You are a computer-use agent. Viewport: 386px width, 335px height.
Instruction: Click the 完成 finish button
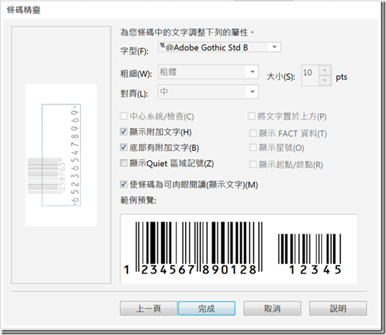coord(206,308)
